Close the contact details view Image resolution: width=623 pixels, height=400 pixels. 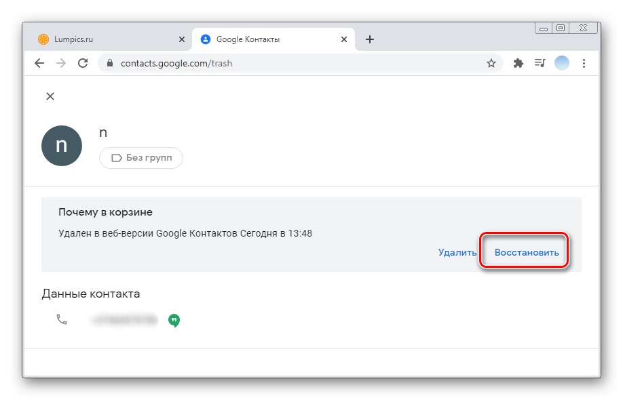[x=50, y=96]
